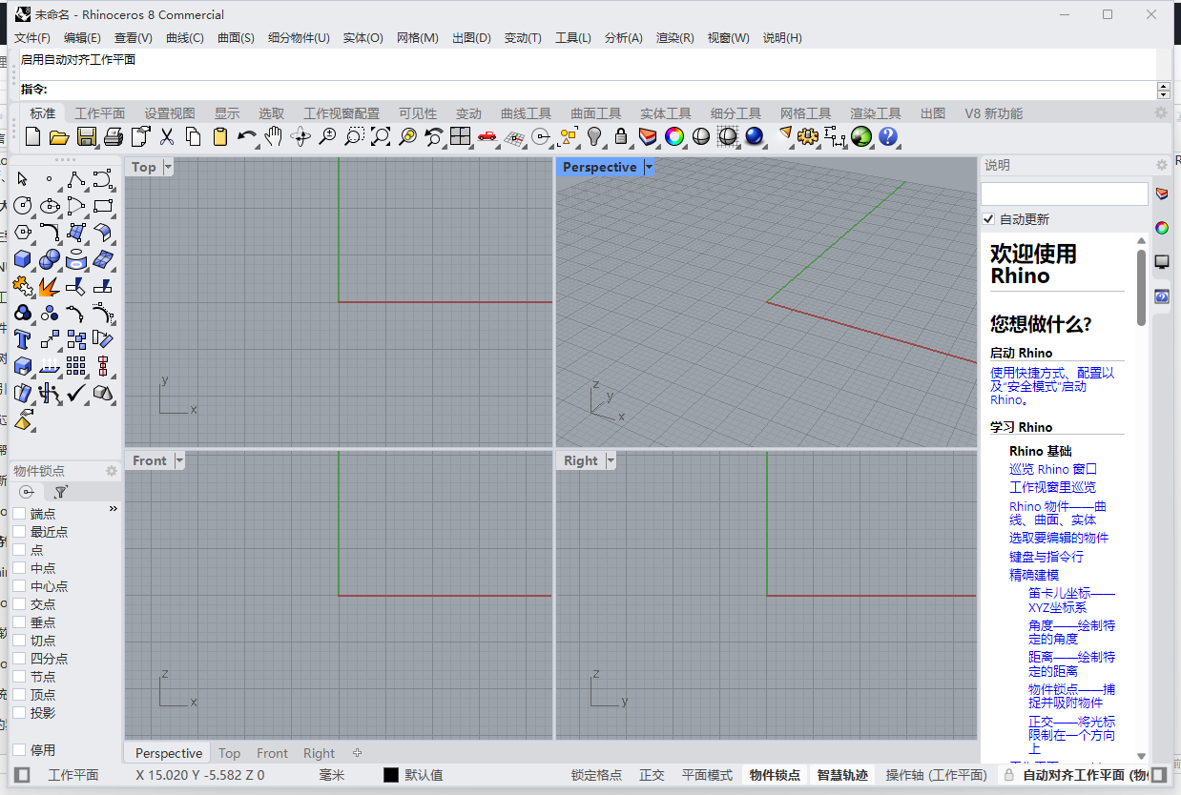Toggle 锁定格点 in the status bar
Image resolution: width=1181 pixels, height=795 pixels.
[x=596, y=775]
